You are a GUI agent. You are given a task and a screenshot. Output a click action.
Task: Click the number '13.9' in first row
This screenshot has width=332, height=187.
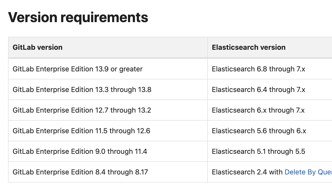click(x=102, y=69)
